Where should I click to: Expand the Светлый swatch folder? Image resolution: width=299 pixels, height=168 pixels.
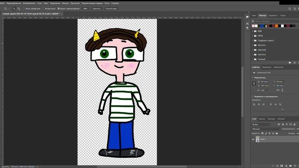253,50
